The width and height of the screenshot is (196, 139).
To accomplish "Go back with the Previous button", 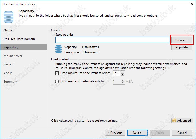I will [x=115, y=133].
